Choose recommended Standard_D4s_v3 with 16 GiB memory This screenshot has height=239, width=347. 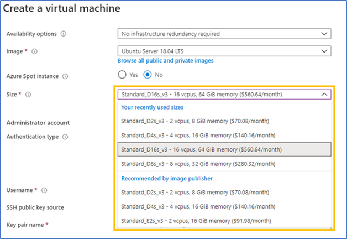(x=224, y=206)
